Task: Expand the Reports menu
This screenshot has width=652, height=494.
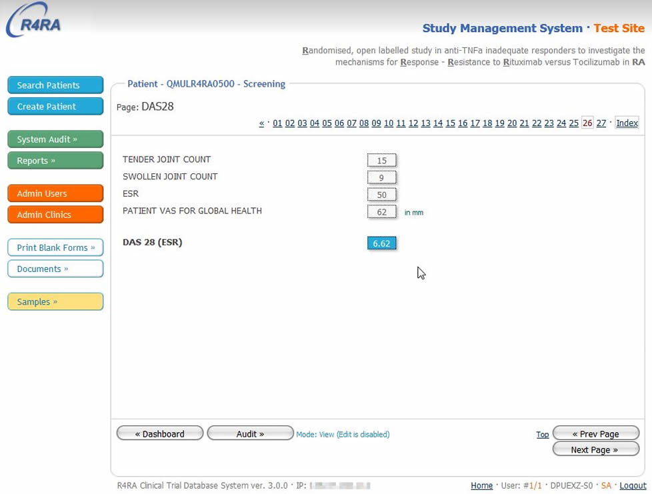Action: 55,161
